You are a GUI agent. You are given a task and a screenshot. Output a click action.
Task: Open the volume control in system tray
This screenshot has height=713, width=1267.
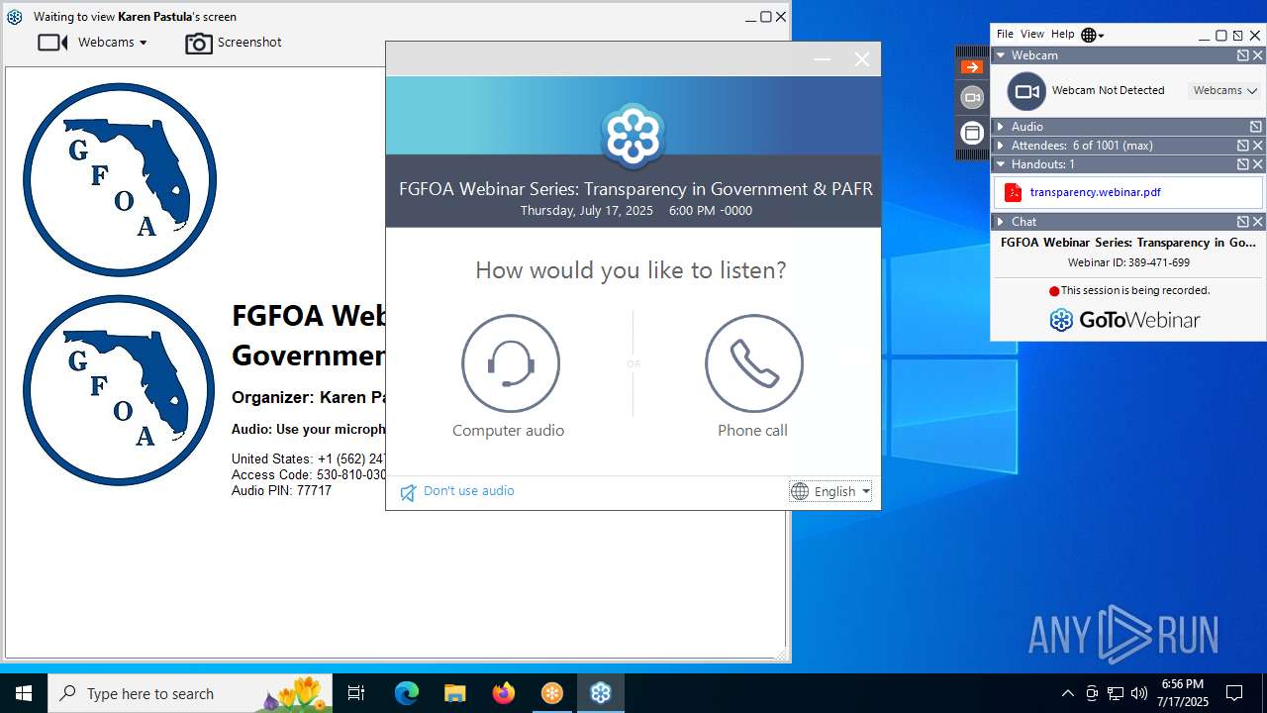tap(1139, 693)
